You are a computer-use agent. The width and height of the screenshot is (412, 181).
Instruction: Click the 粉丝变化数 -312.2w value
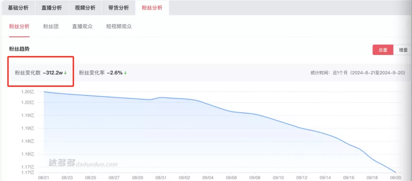(53, 73)
